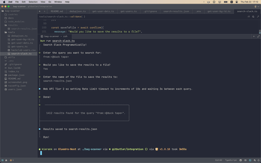Open the inline assist wand icon
This screenshot has width=261, height=163.
[x=258, y=16]
